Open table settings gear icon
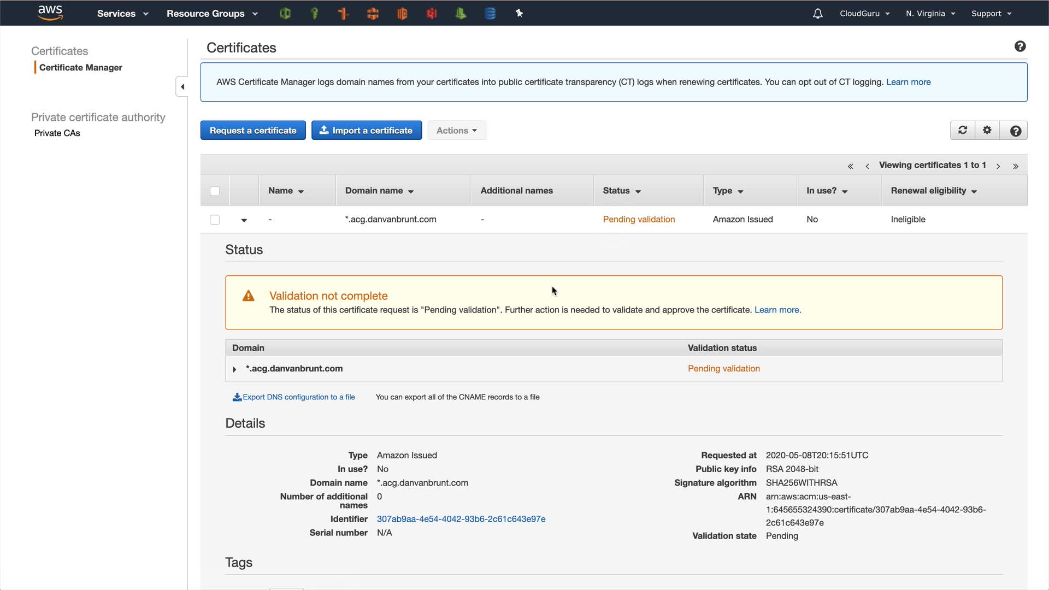Image resolution: width=1049 pixels, height=590 pixels. 987,130
